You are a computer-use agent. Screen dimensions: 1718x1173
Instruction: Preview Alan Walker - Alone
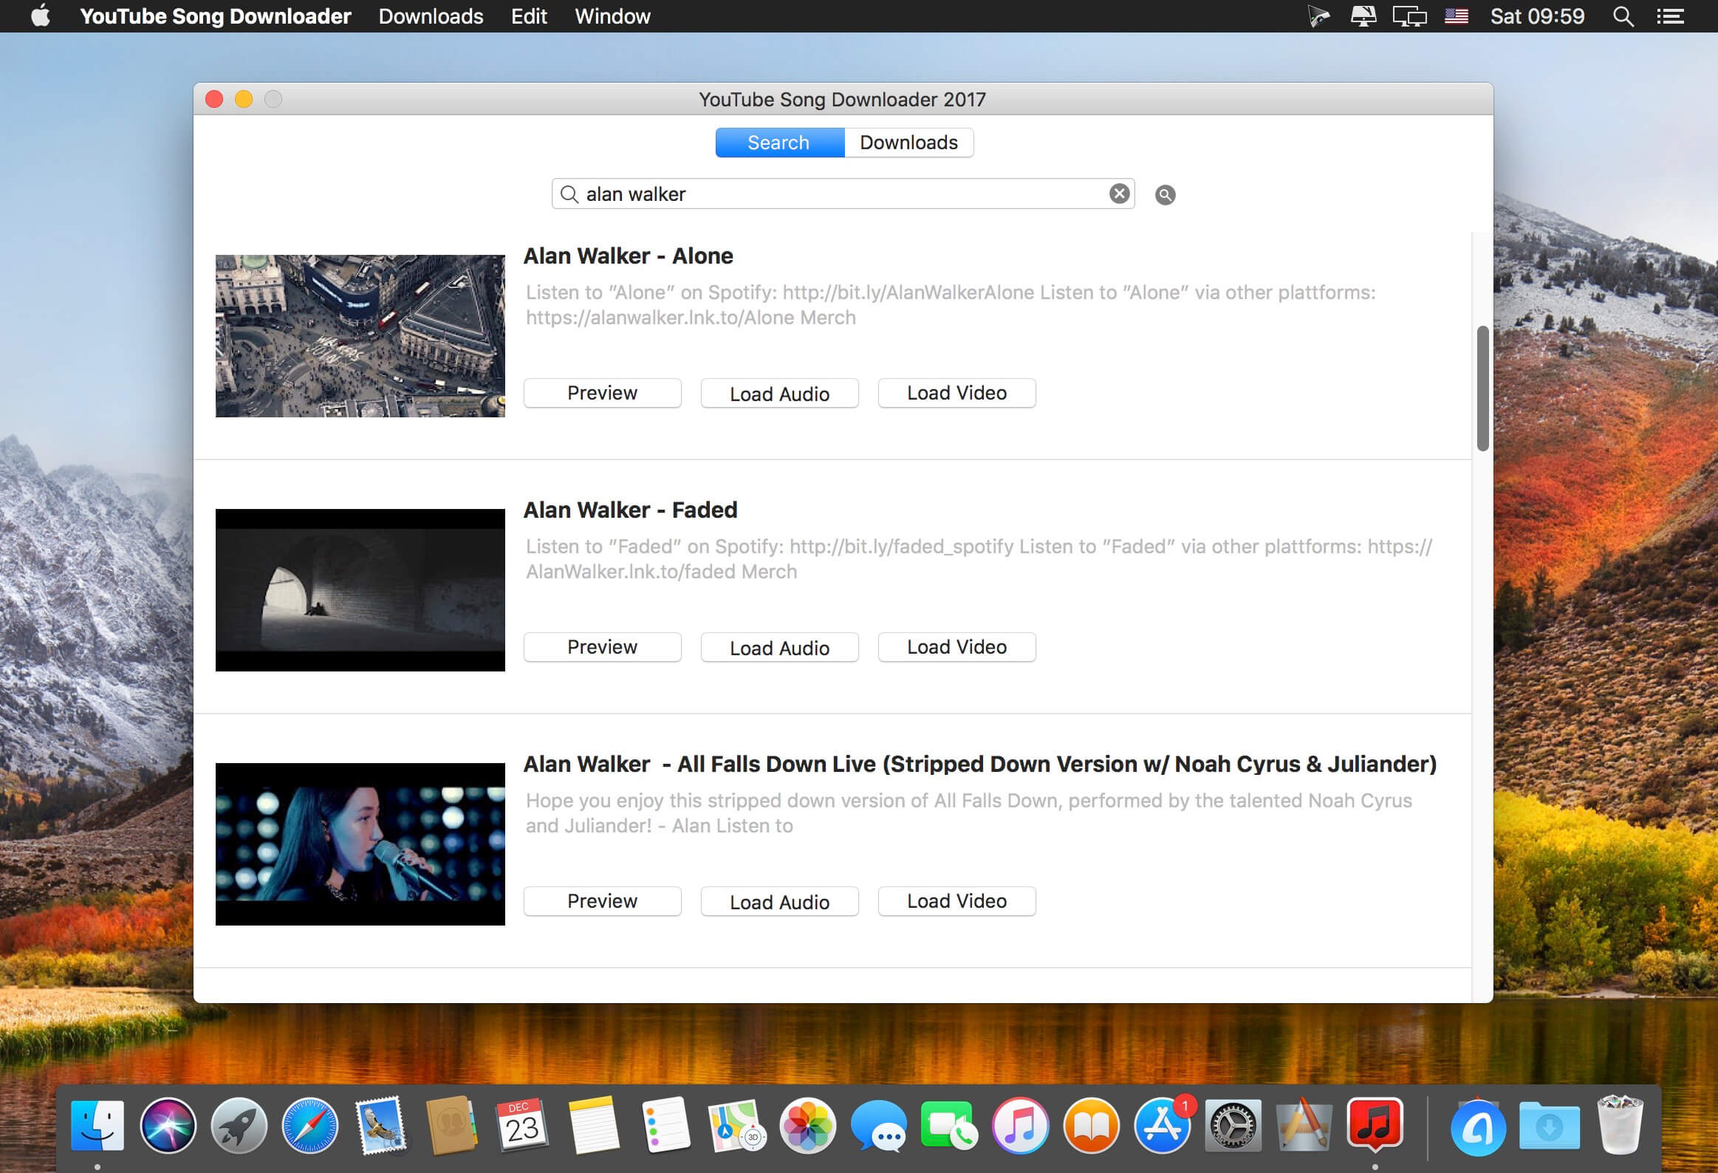coord(603,392)
